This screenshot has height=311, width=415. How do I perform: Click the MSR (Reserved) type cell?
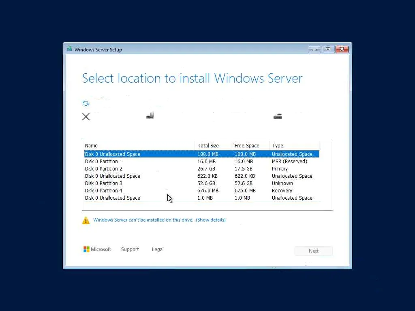pyautogui.click(x=289, y=161)
